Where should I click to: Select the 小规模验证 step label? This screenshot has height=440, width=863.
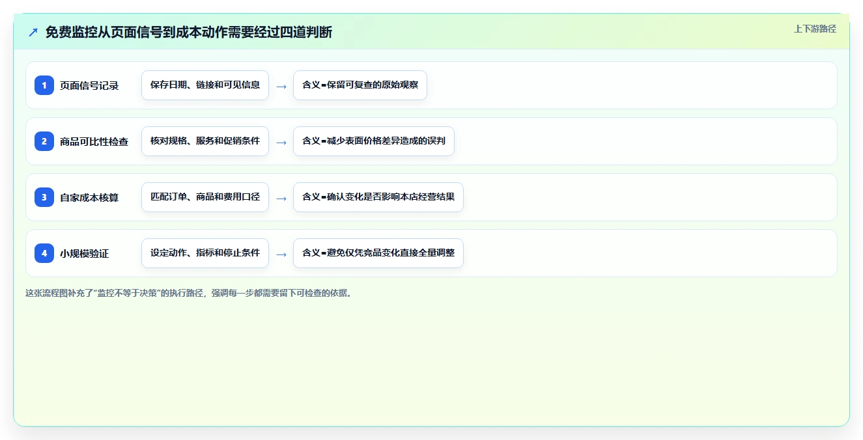(85, 253)
